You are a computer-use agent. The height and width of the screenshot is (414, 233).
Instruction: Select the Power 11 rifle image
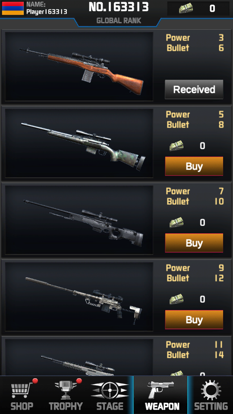click(x=79, y=357)
